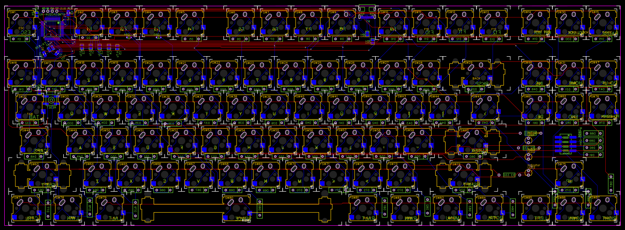Select the SW16 switch footprint

21,74
